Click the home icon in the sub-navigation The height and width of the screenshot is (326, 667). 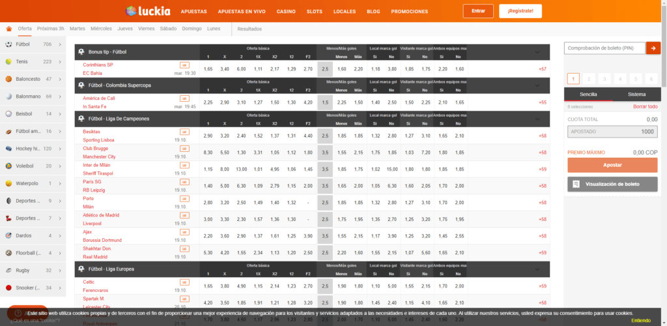point(8,29)
